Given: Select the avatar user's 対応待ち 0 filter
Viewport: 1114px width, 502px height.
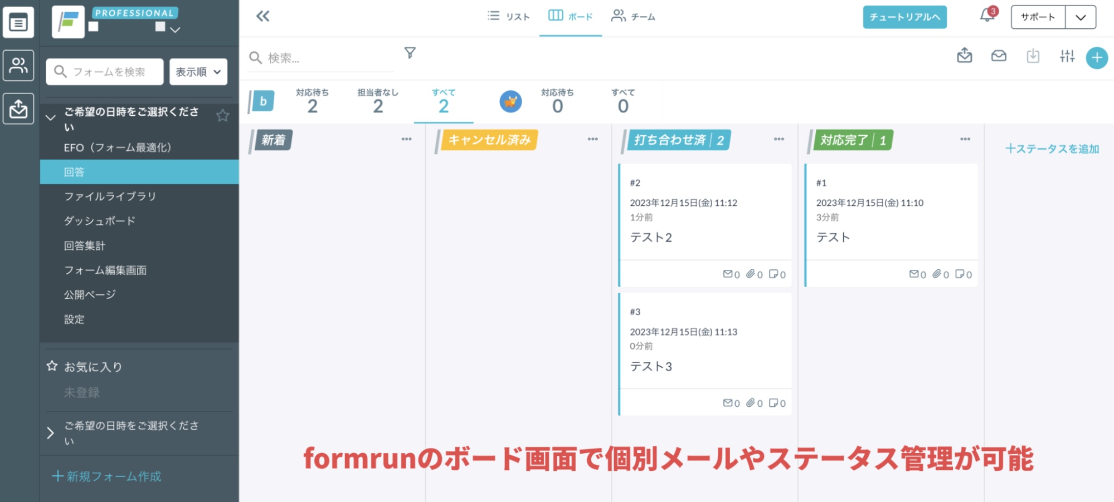Looking at the screenshot, I should (x=557, y=101).
